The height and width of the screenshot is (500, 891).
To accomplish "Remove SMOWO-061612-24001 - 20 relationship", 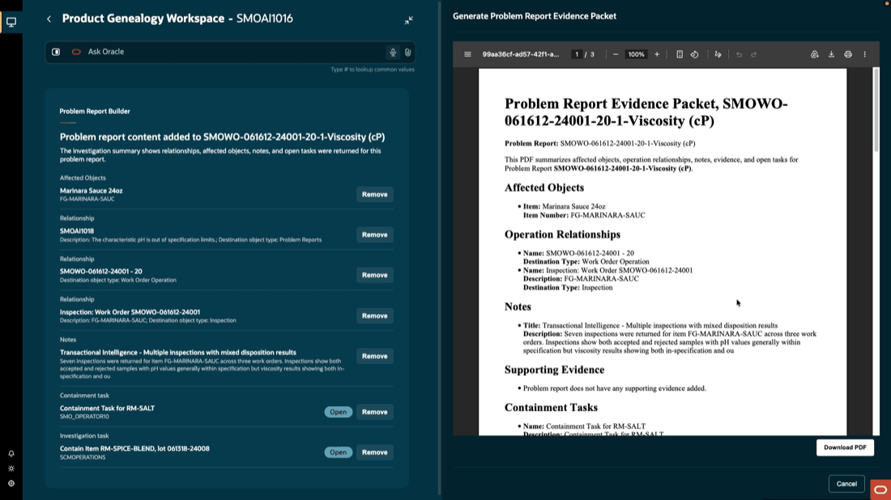I will point(374,275).
